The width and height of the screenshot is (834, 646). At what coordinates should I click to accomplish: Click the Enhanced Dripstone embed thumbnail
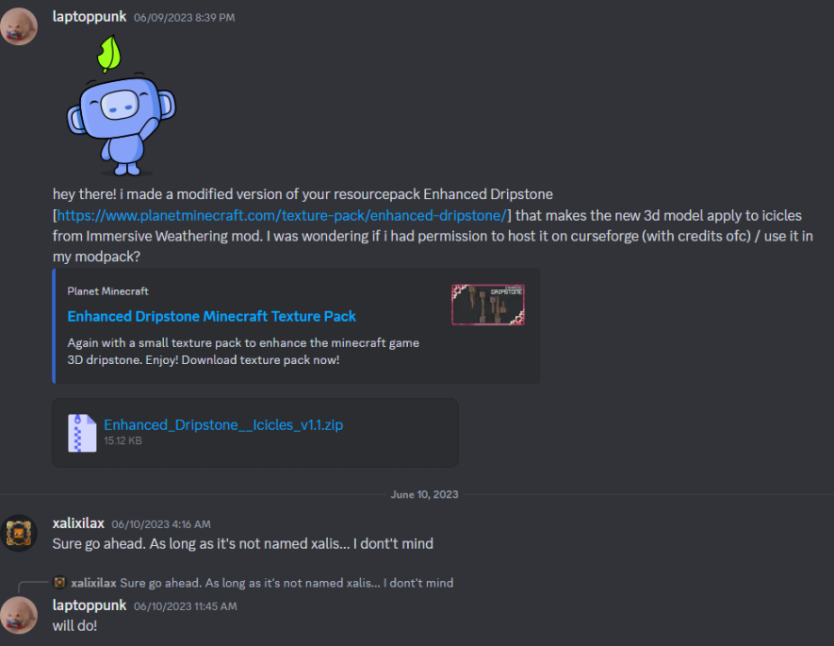point(488,305)
